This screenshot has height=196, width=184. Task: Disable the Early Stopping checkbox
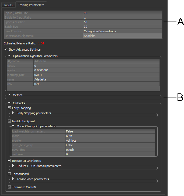(x=9, y=108)
